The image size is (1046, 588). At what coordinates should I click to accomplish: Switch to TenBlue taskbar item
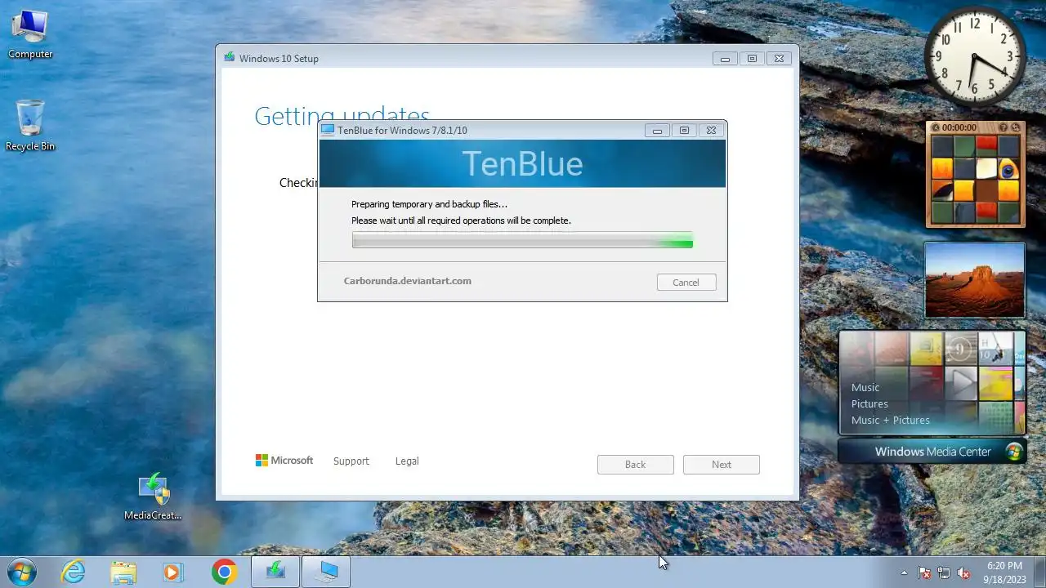point(326,572)
